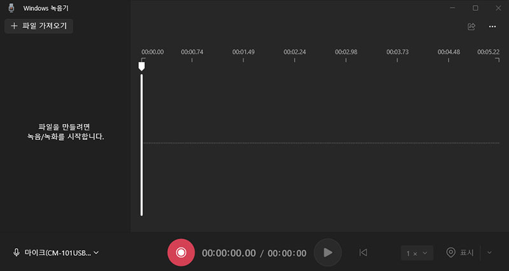The height and width of the screenshot is (271, 509).
Task: Click the 00:03.73 timeline label
Action: (x=397, y=52)
